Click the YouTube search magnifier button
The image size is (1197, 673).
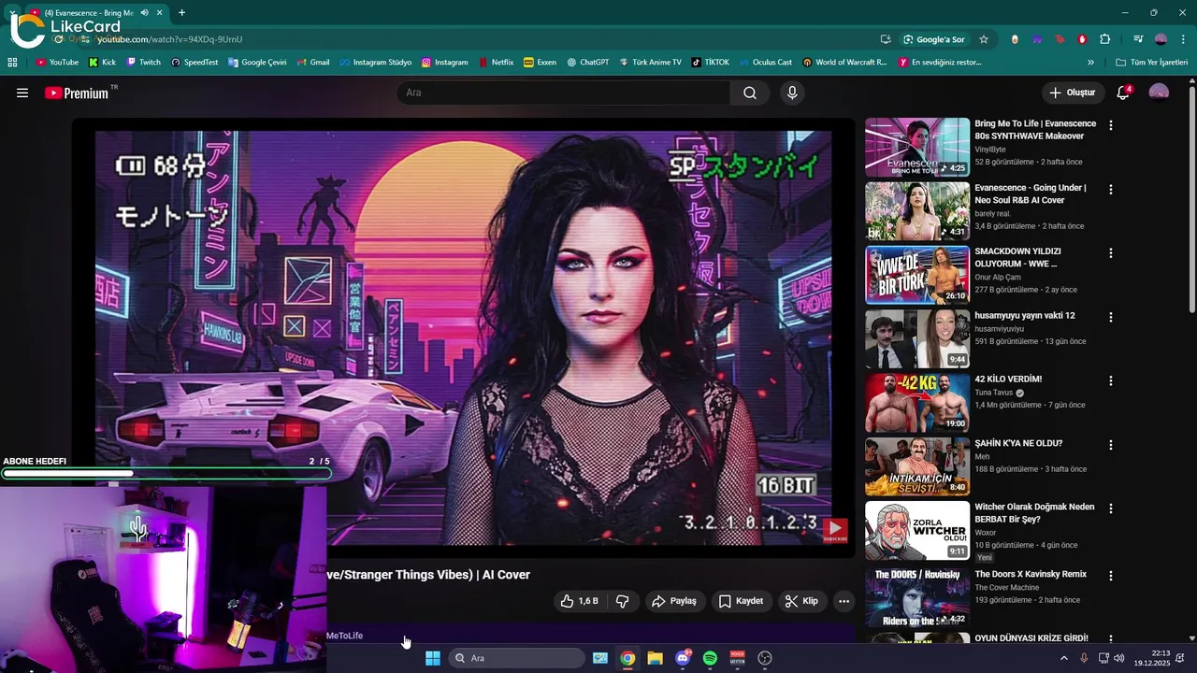click(750, 93)
